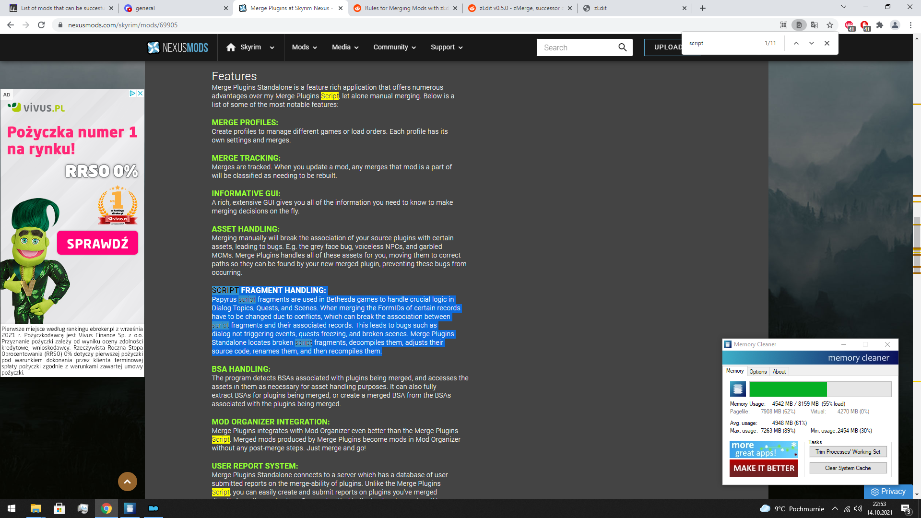Open a new browser tab

[x=703, y=8]
